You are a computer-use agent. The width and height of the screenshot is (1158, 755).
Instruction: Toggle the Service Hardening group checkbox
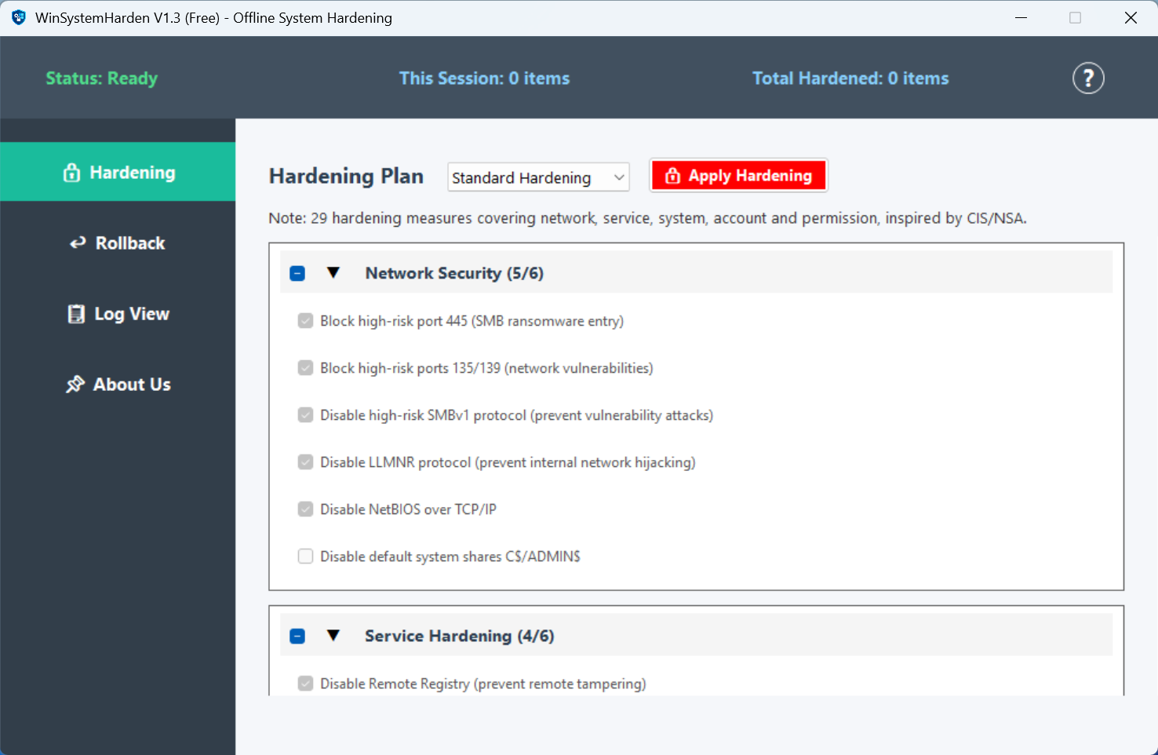pos(297,636)
